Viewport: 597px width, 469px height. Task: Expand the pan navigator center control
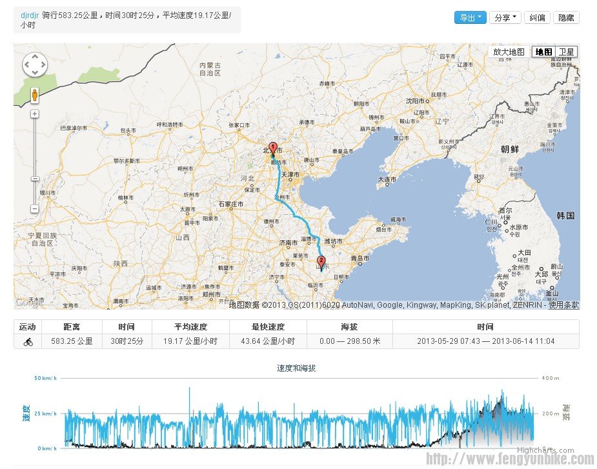click(x=34, y=64)
